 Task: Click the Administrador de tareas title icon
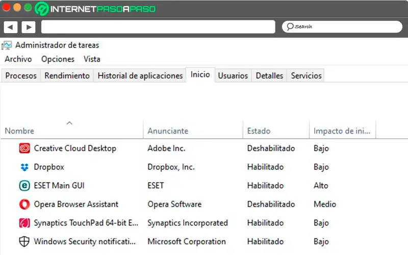[7, 45]
